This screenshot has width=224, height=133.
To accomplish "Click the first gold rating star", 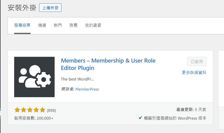I will [x=17, y=110].
